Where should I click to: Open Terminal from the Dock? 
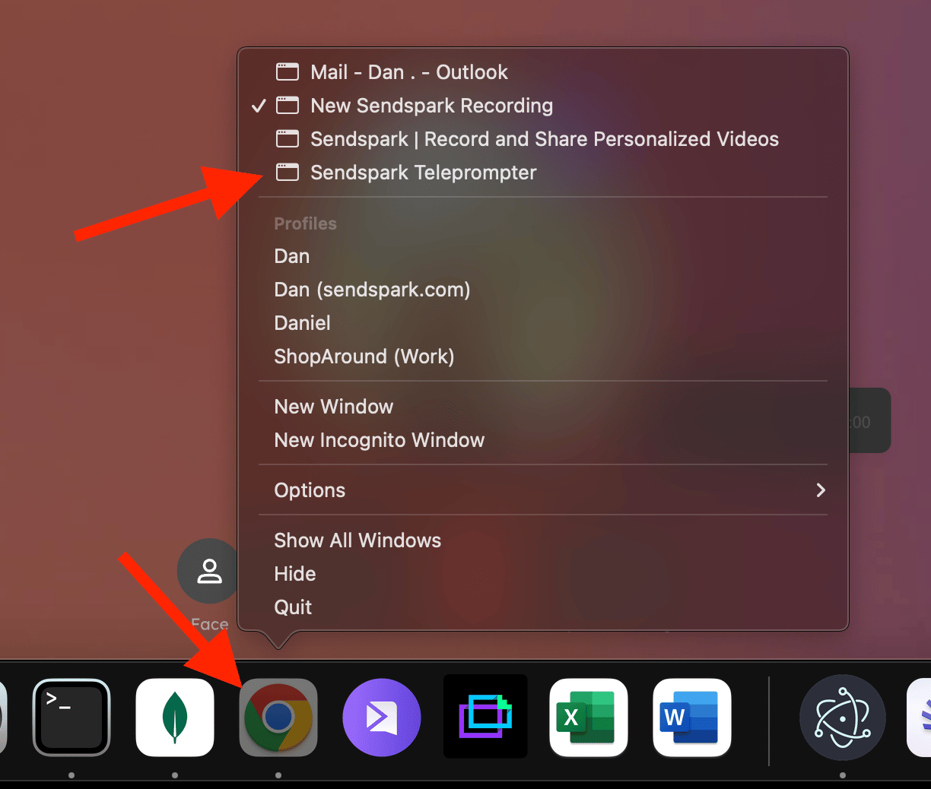[71, 718]
